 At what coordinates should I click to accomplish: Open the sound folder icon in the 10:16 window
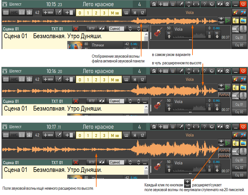[x=235, y=87]
